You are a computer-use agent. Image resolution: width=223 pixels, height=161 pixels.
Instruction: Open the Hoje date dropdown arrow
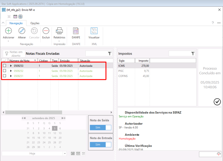click(65, 153)
